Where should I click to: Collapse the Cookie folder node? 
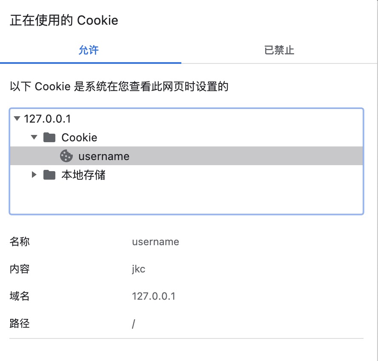coord(34,137)
